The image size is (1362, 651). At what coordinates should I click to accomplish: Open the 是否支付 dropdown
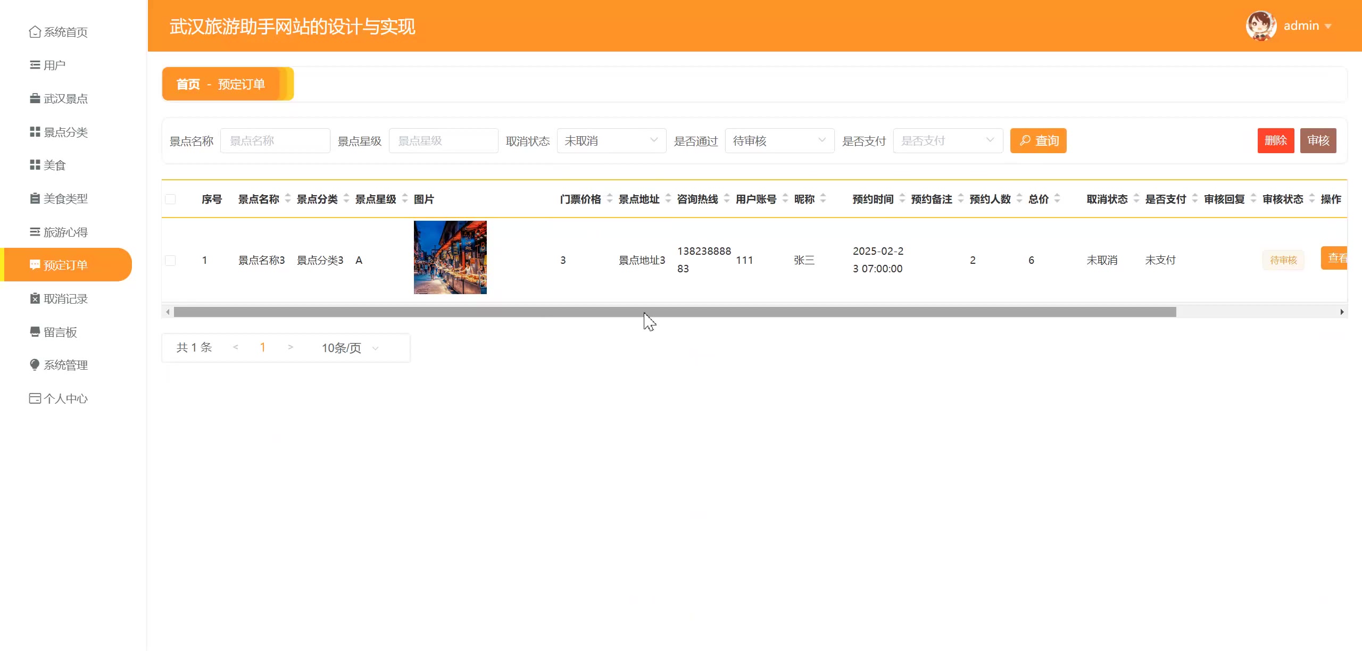(x=947, y=141)
